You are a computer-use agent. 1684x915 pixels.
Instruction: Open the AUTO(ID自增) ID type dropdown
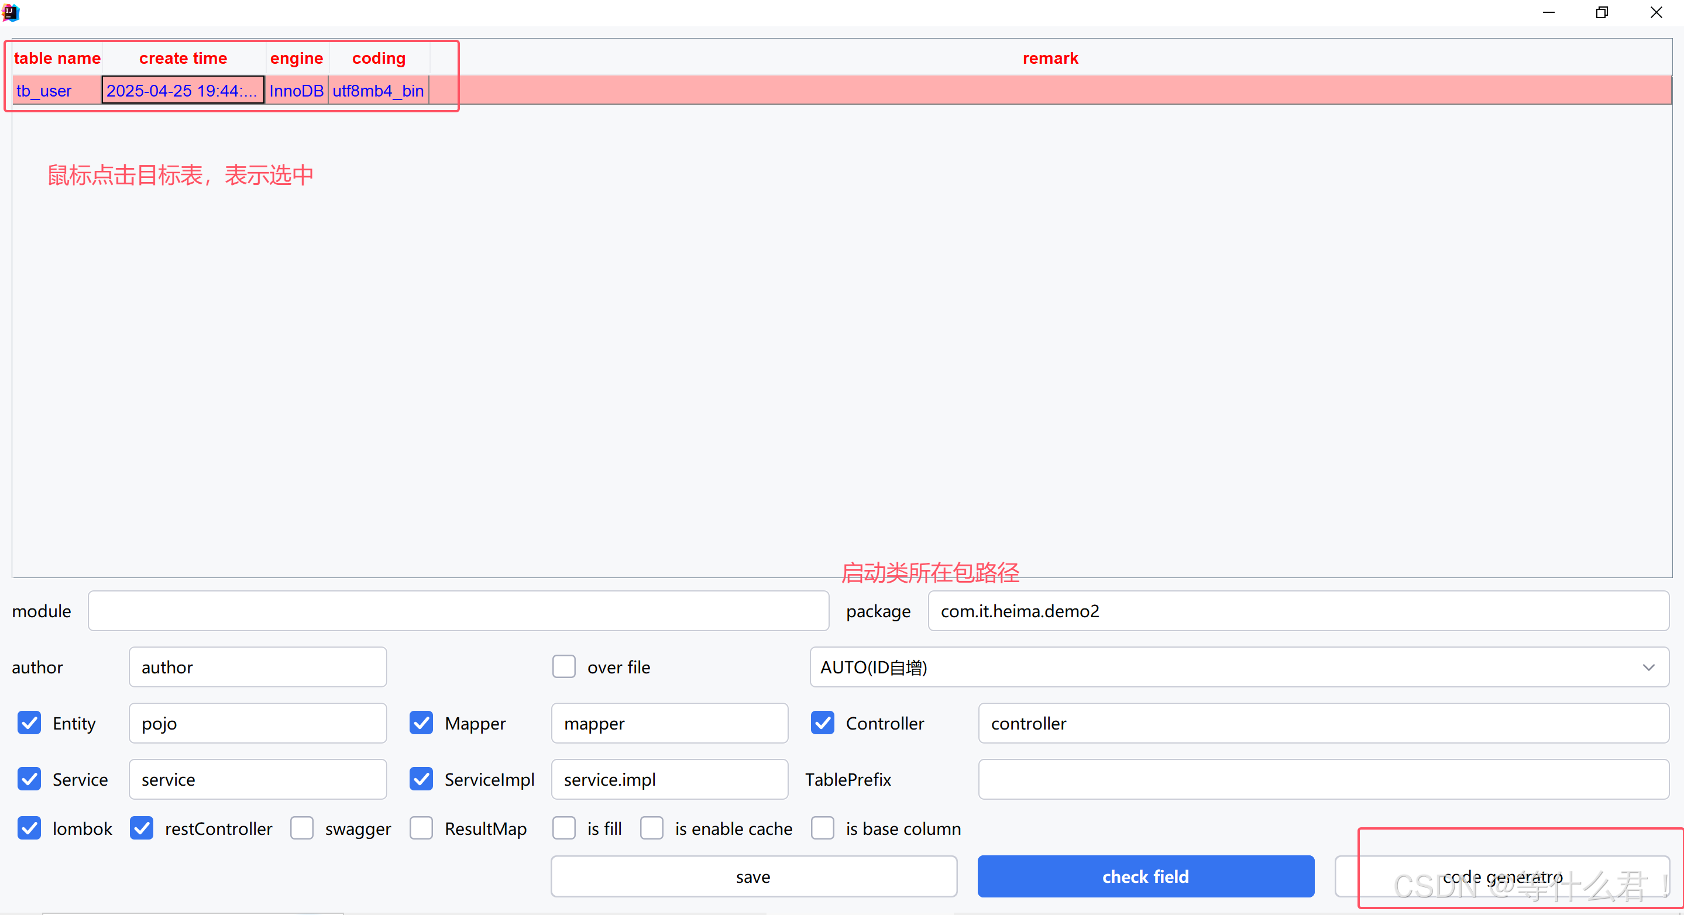(1239, 666)
